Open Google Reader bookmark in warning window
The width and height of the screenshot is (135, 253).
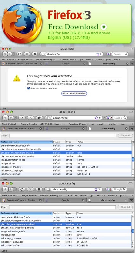click(x=25, y=59)
